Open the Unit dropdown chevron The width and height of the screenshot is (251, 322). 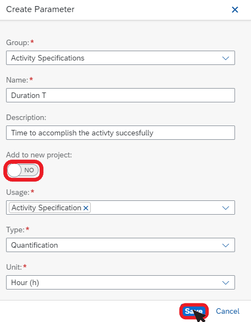[226, 282]
